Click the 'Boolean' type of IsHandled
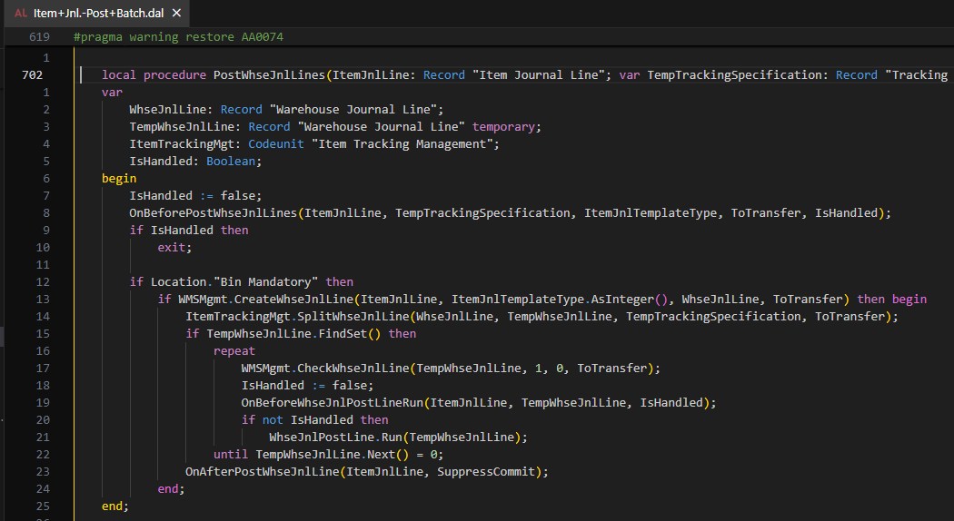The height and width of the screenshot is (521, 954). pos(232,162)
